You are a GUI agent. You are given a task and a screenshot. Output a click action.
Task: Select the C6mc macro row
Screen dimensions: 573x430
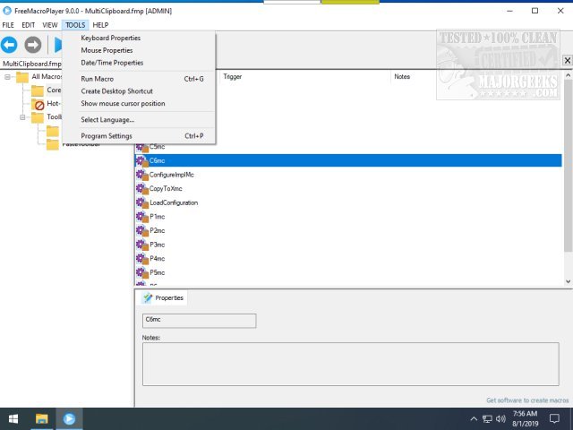click(348, 161)
